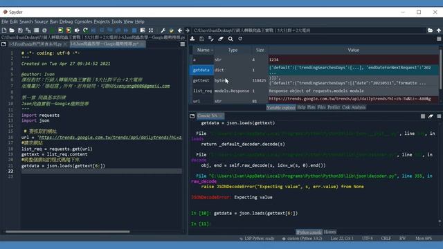Sort variables by the Size column header
This screenshot has height=249, width=443.
click(x=260, y=50)
